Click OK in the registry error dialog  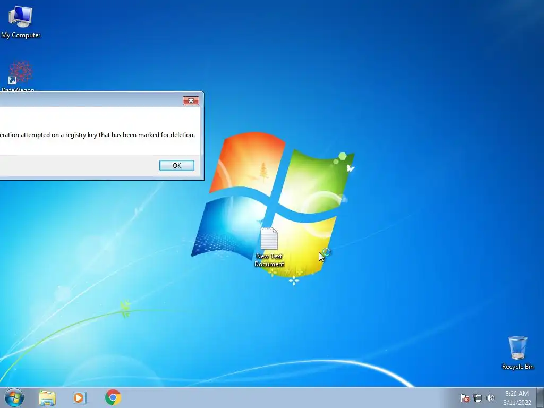coord(176,166)
